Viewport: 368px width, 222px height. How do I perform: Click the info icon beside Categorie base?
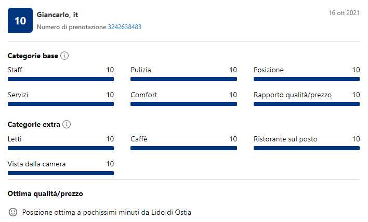[x=64, y=56]
